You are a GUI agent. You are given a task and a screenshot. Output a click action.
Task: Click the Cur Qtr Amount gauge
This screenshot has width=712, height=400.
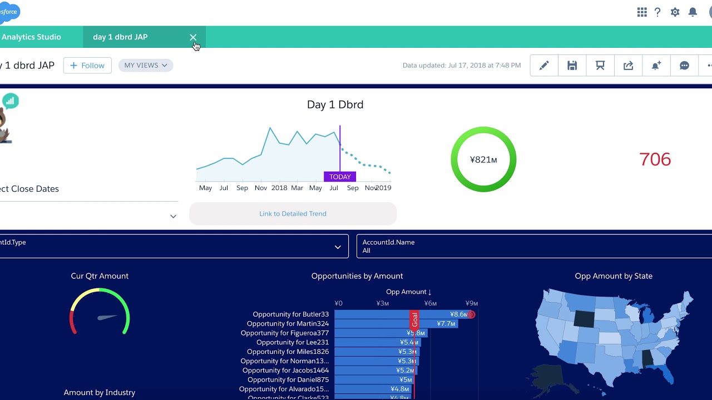click(100, 312)
